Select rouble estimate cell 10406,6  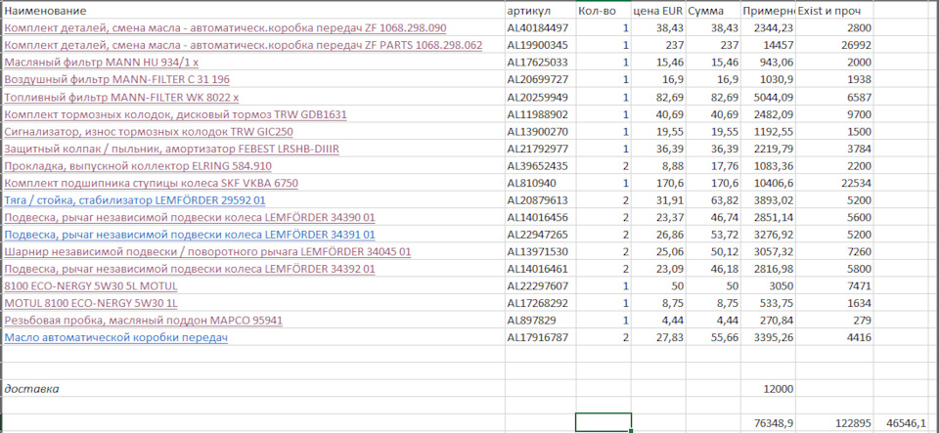(769, 183)
